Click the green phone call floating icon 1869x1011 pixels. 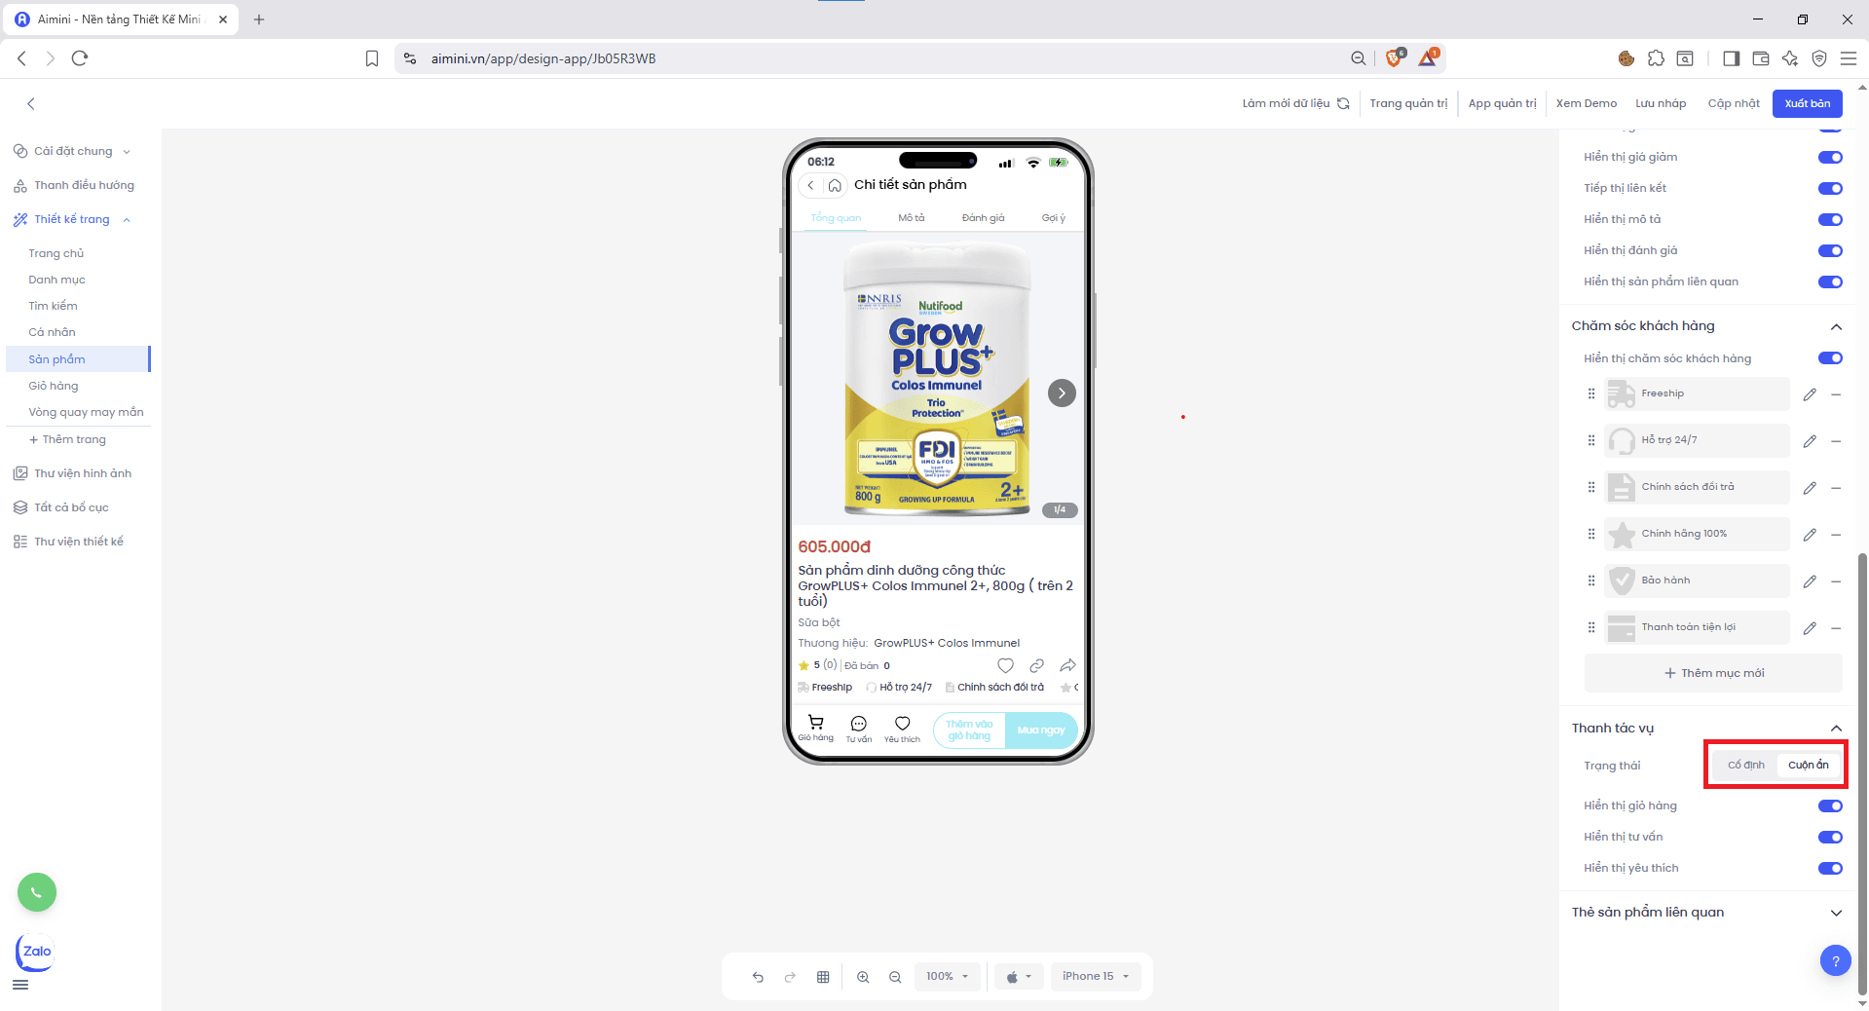pos(37,892)
